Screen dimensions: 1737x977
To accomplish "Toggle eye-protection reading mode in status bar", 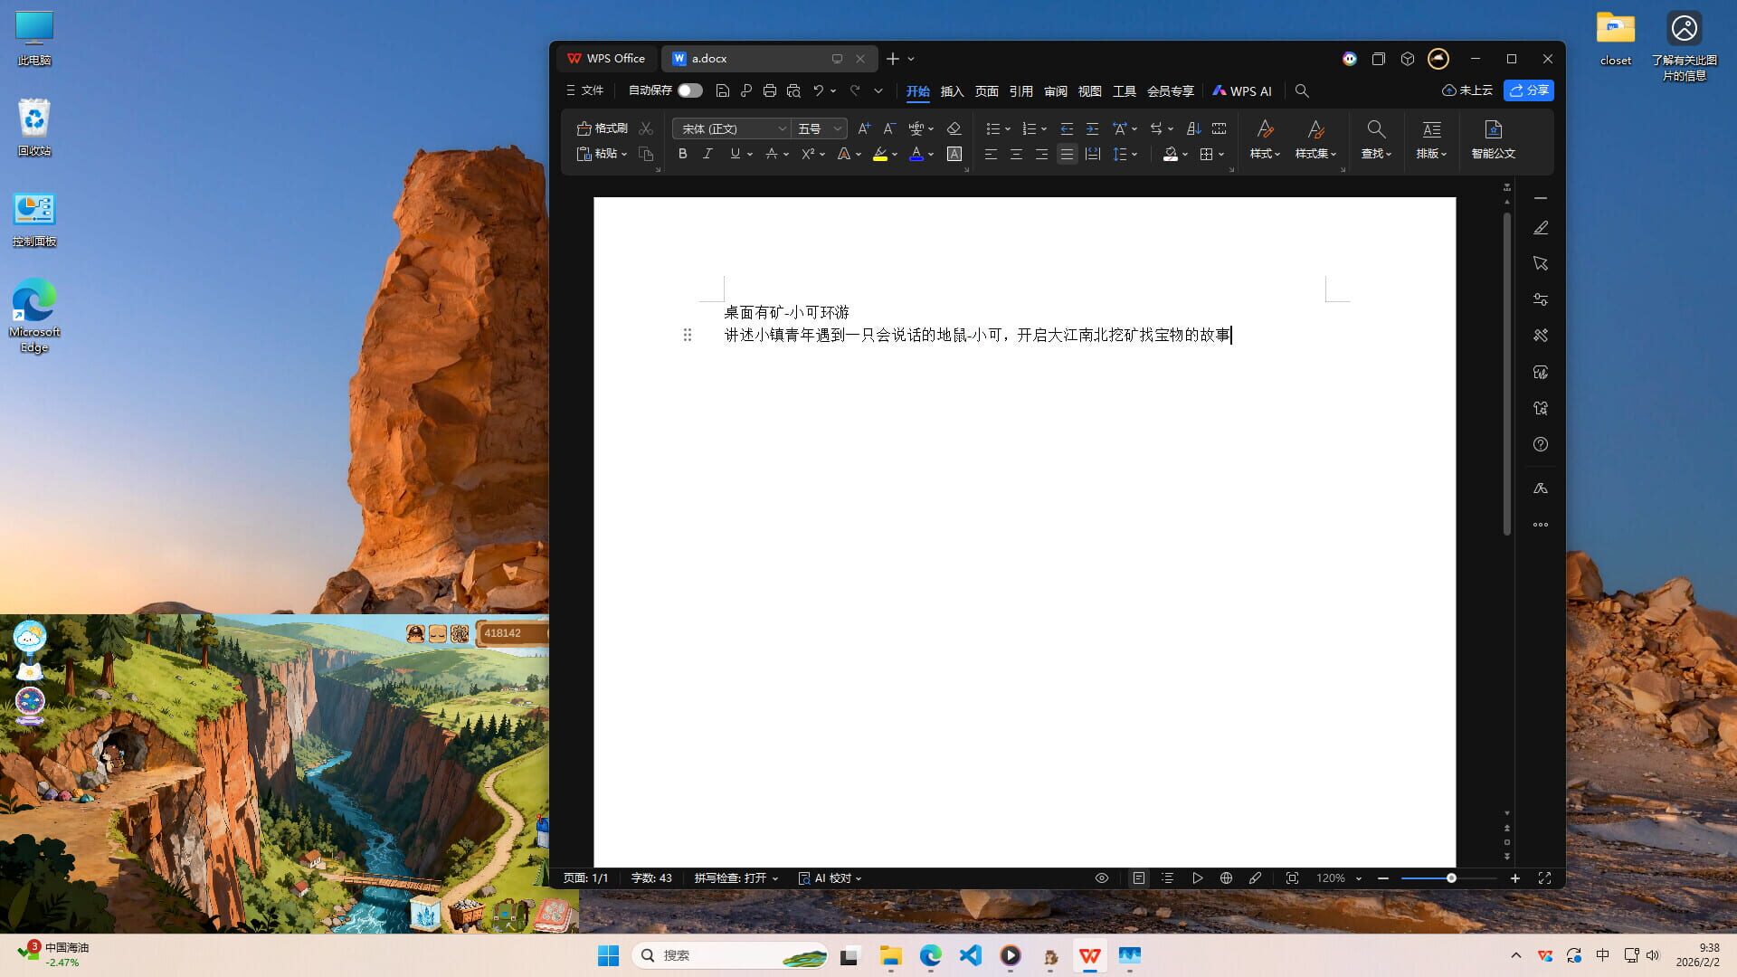I will point(1101,877).
